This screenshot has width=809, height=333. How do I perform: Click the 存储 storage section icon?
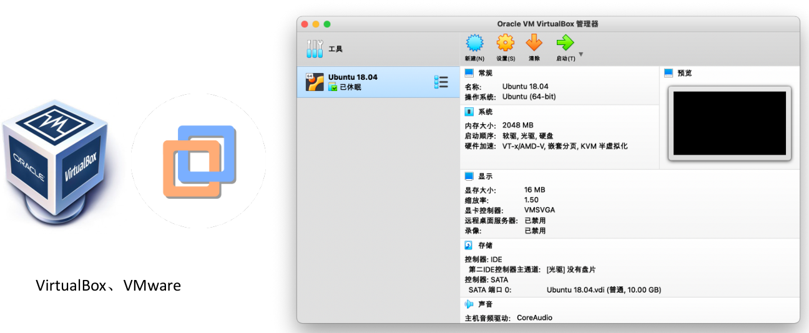469,246
